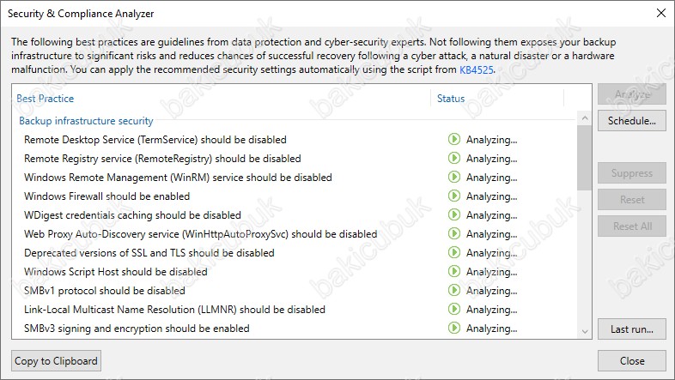Click the status icon for Remote Registry service
This screenshot has width=675, height=380.
(x=454, y=159)
